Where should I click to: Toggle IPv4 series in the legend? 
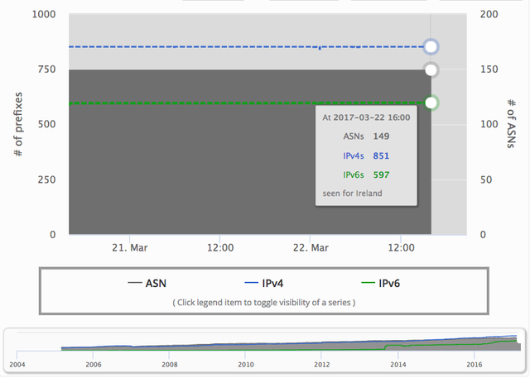click(264, 283)
